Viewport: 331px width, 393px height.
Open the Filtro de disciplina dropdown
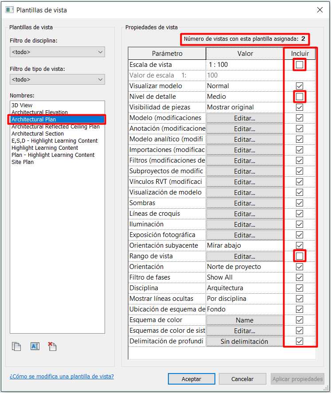tap(57, 52)
